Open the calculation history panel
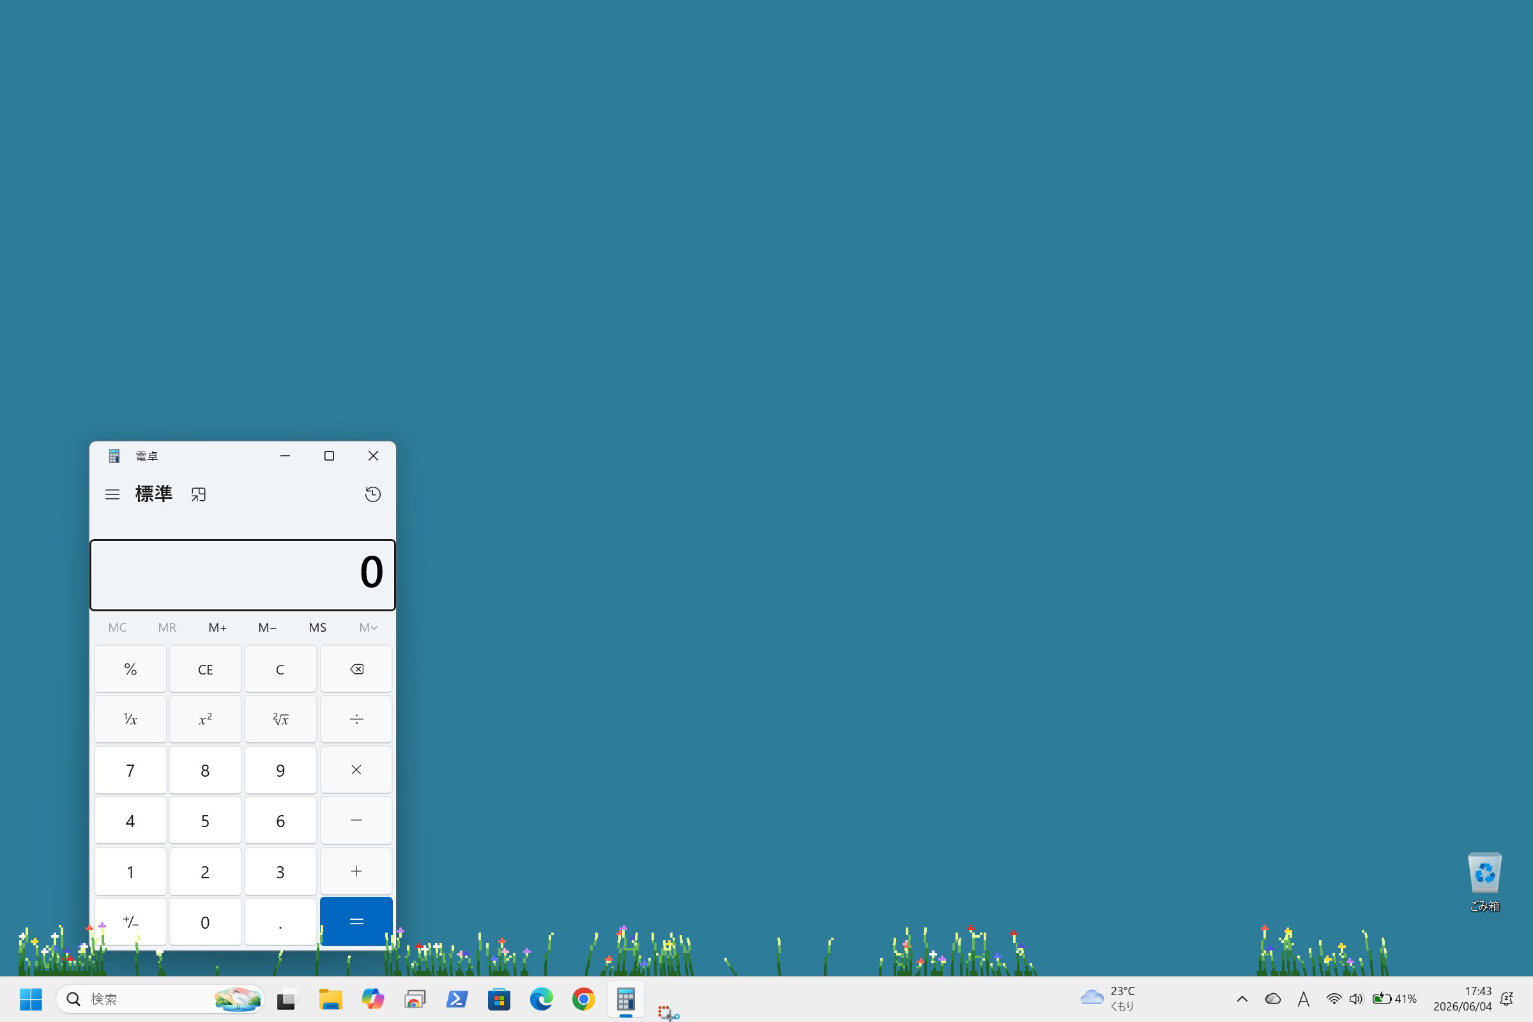 click(x=373, y=494)
